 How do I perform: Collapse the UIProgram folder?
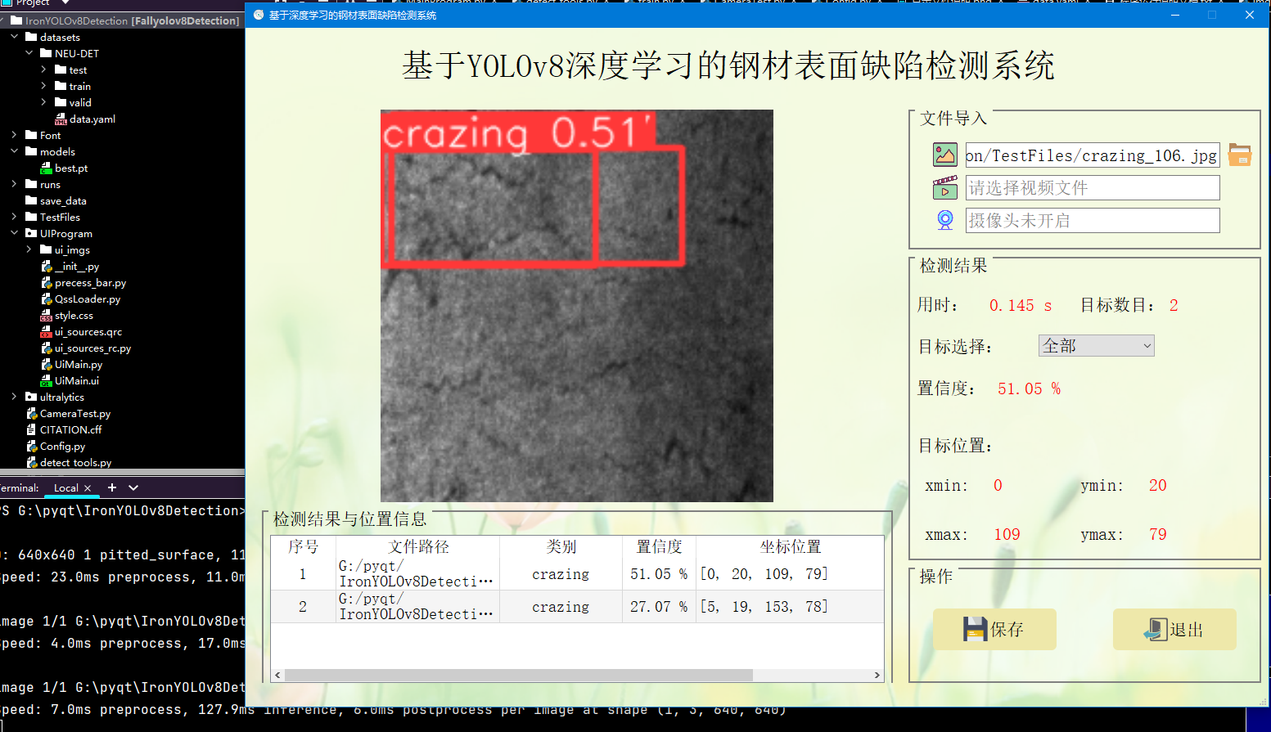(15, 233)
